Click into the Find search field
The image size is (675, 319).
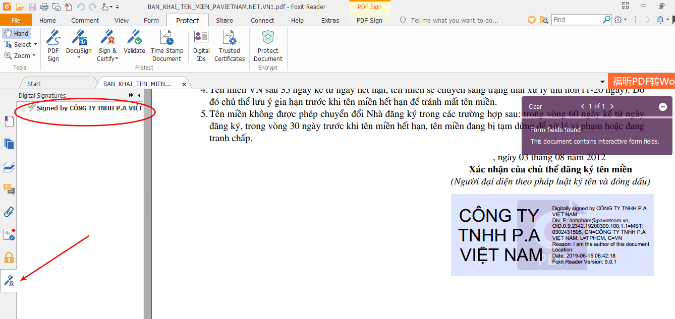tap(577, 20)
